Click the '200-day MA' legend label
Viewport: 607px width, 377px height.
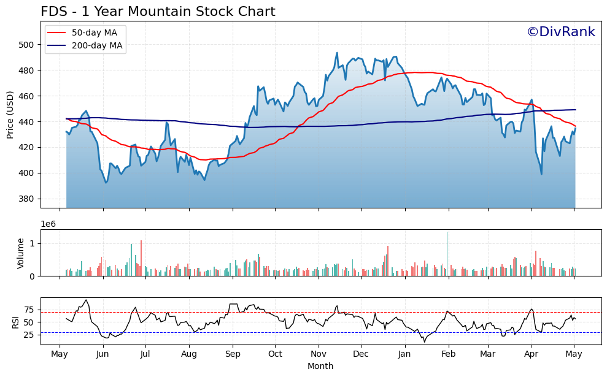97,45
